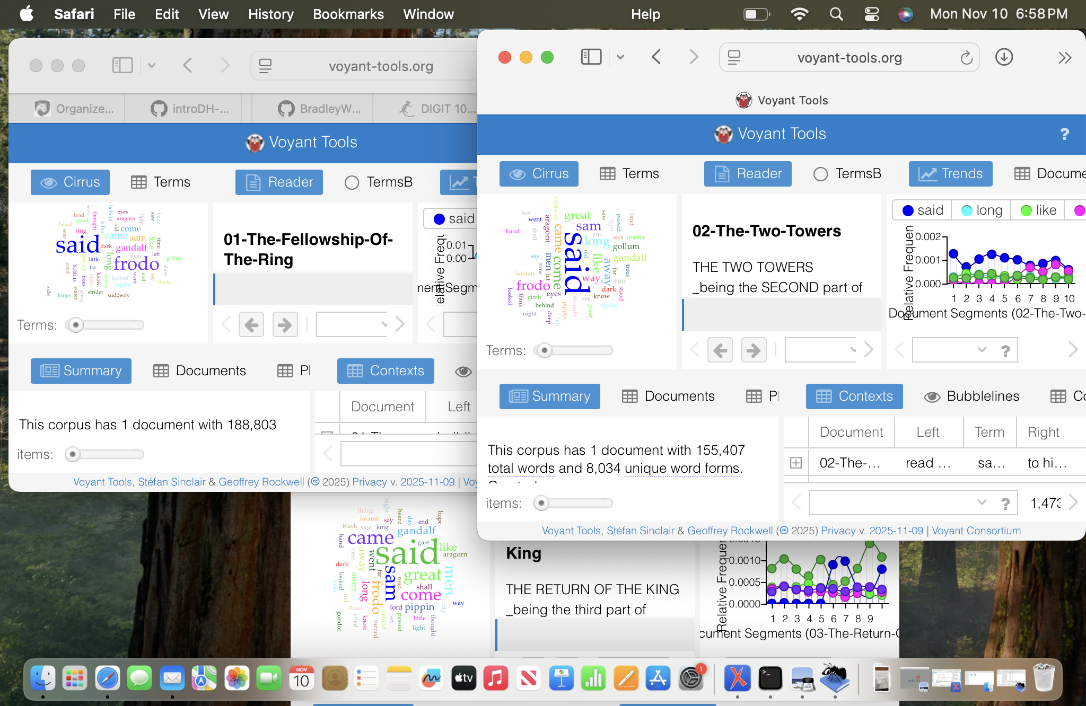Select the Contexts tool

854,396
